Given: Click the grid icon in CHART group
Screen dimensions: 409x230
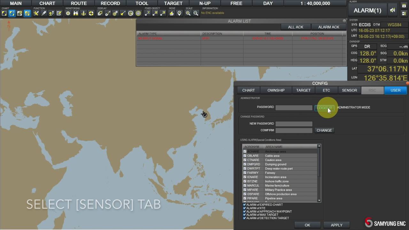Looking at the screenshot, I should (x=27, y=13).
